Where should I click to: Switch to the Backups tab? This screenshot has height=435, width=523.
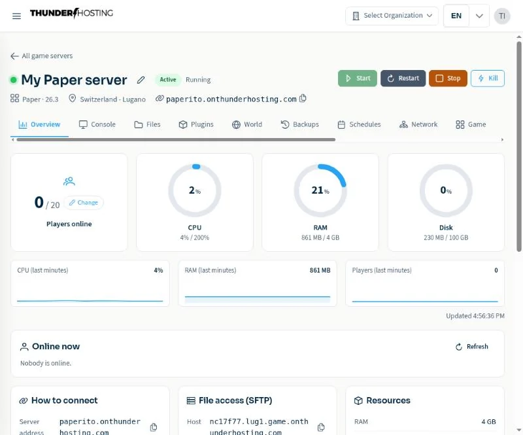click(299, 124)
